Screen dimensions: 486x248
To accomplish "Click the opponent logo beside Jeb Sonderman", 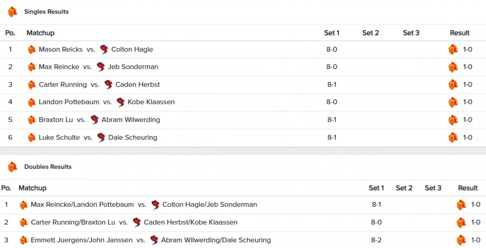I will click(x=101, y=67).
